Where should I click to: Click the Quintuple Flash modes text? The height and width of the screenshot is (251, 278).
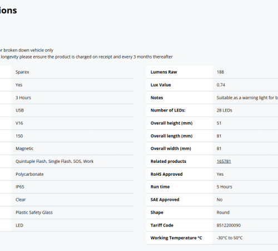[x=54, y=161]
